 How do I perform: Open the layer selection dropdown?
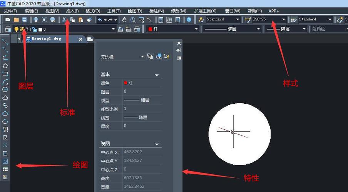pos(114,29)
